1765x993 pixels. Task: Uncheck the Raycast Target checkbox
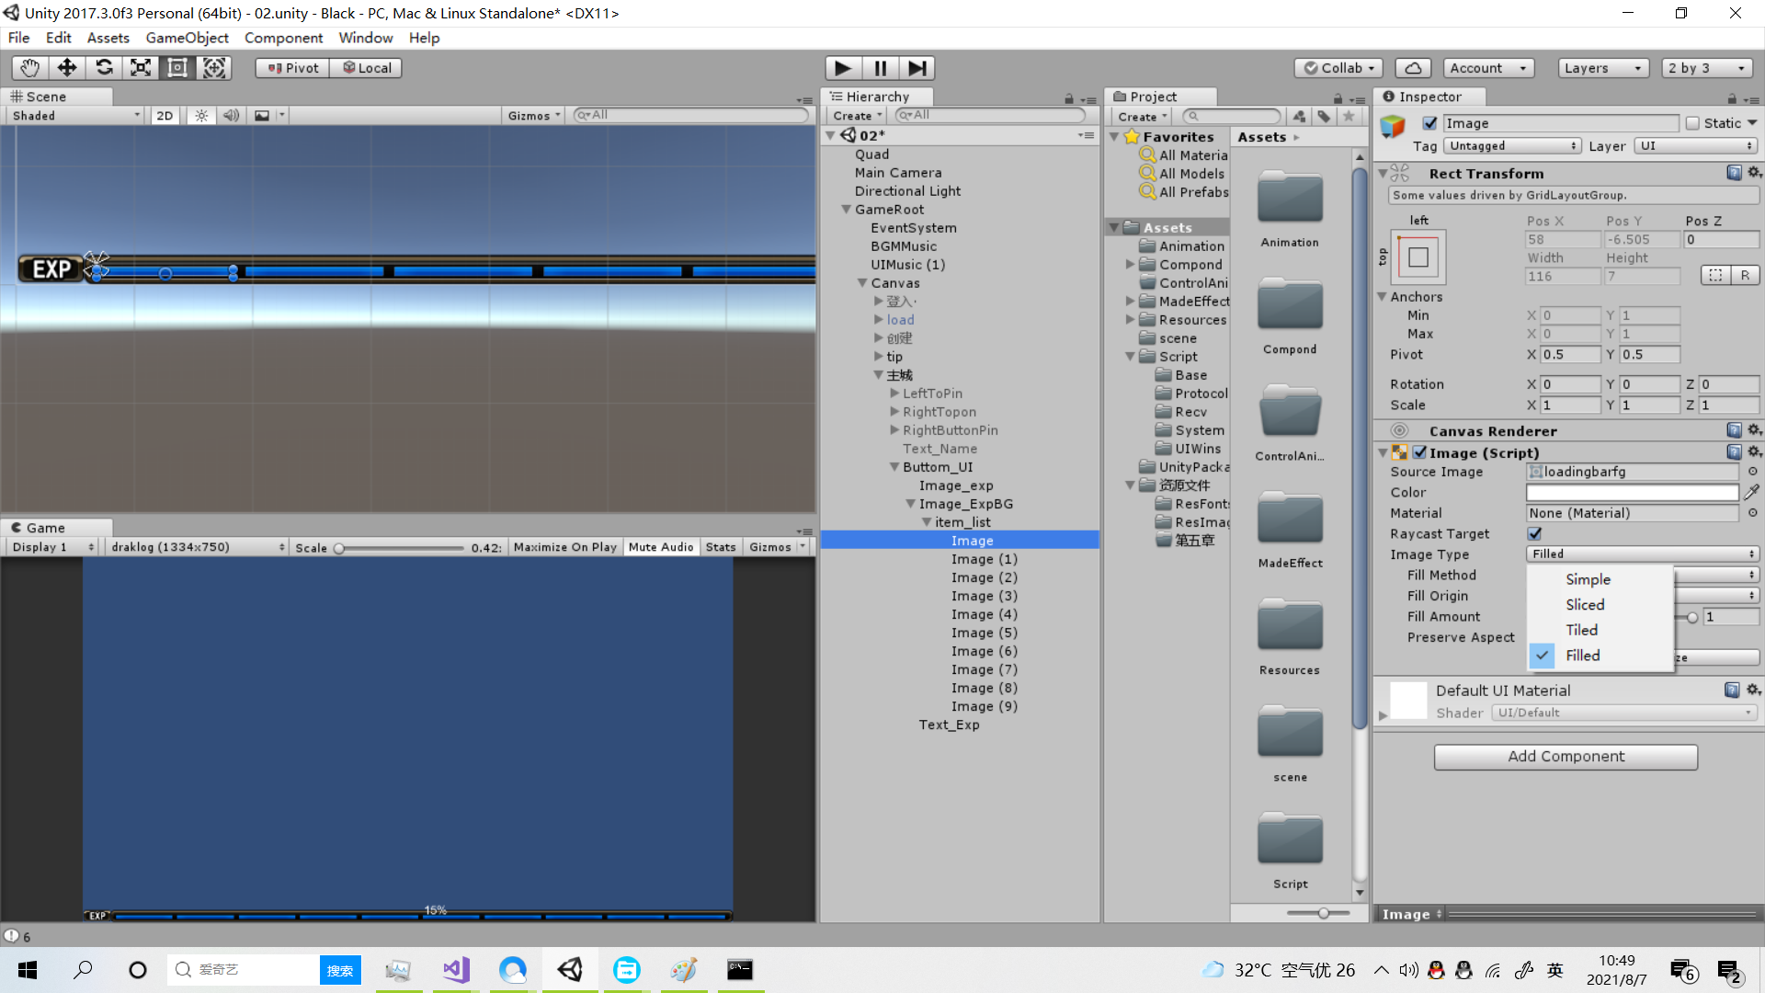pyautogui.click(x=1533, y=533)
